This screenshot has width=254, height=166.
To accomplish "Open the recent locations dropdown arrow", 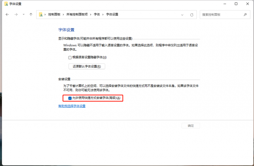I will click(23, 15).
